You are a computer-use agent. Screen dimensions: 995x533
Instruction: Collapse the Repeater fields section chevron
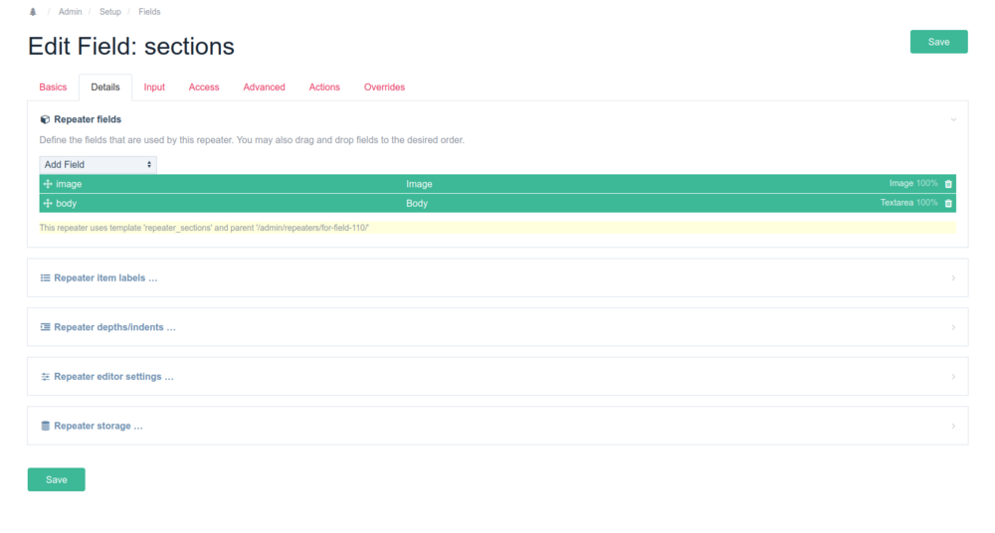coord(953,119)
